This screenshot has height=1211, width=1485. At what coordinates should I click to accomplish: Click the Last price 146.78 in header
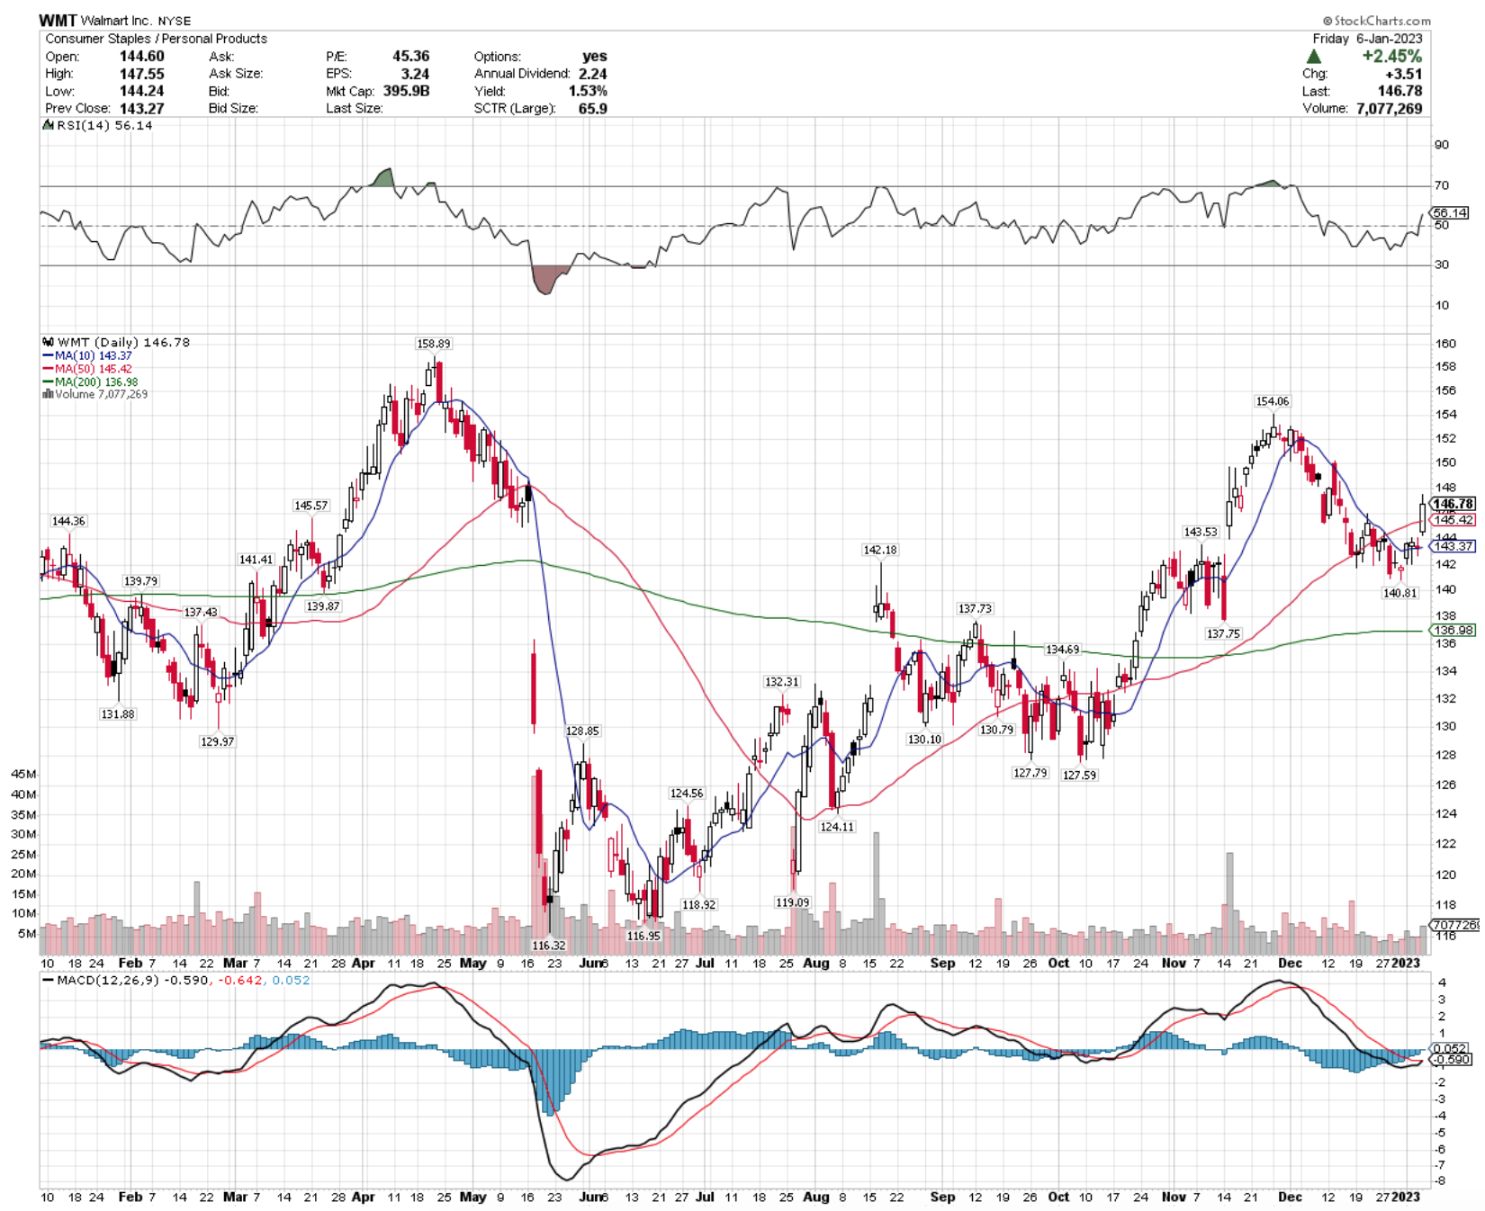click(1399, 91)
